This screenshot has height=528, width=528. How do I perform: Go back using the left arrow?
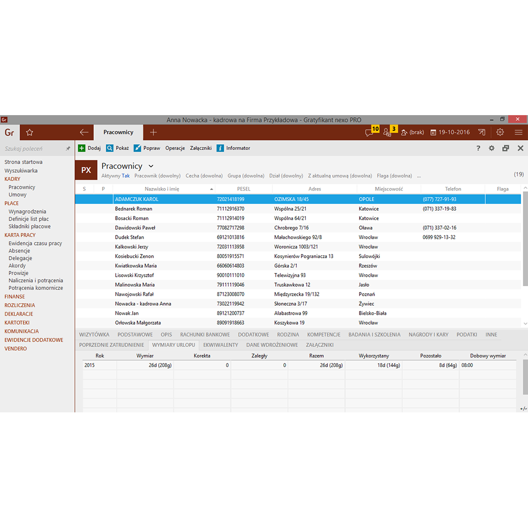pos(84,133)
